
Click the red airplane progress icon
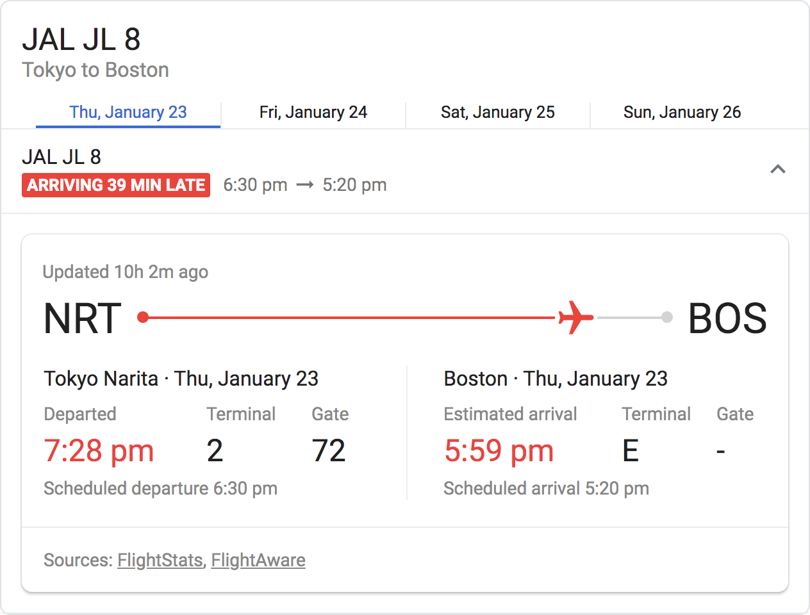coord(575,317)
